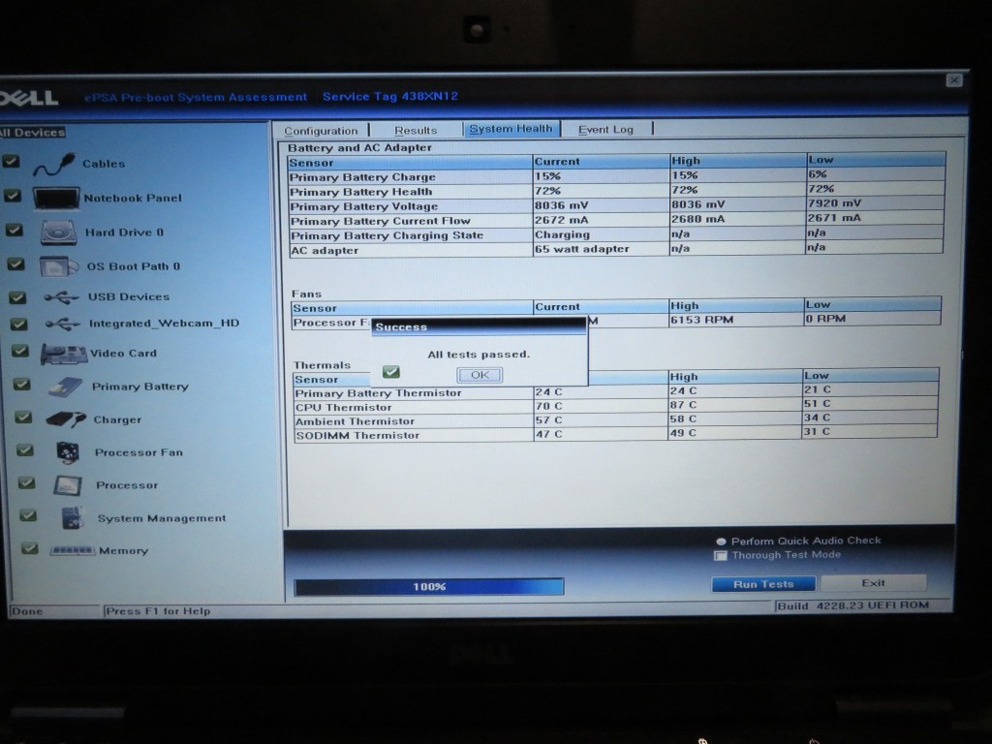Switch to the Results tab
This screenshot has width=992, height=744.
point(416,131)
